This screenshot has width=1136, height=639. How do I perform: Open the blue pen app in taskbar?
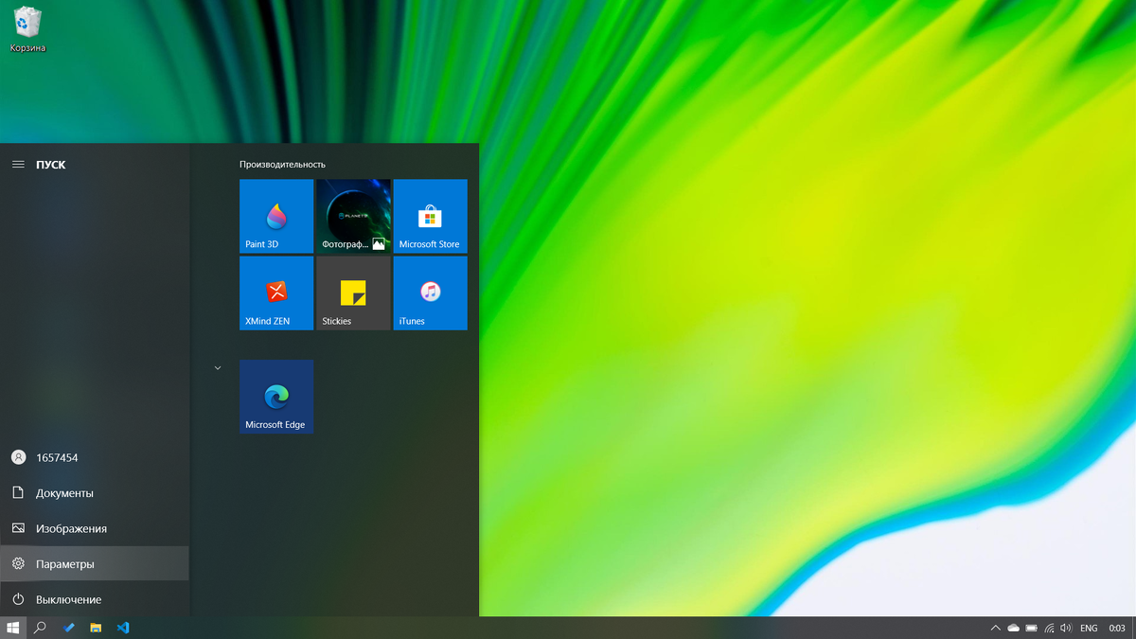(x=68, y=628)
